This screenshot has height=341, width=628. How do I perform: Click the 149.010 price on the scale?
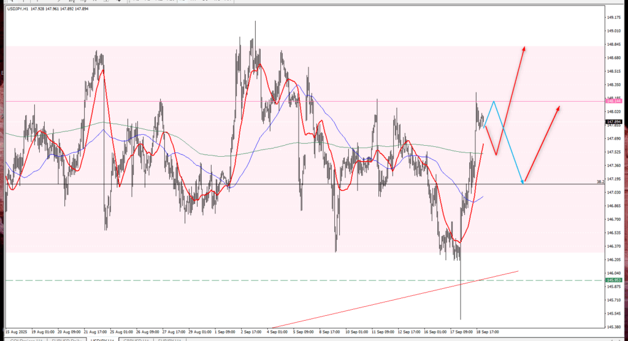613,17
